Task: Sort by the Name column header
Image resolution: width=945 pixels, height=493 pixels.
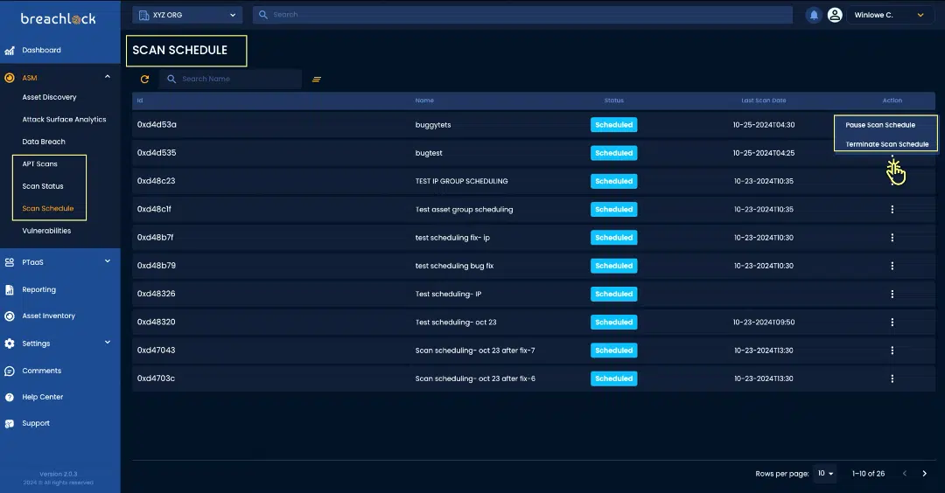Action: click(x=424, y=101)
